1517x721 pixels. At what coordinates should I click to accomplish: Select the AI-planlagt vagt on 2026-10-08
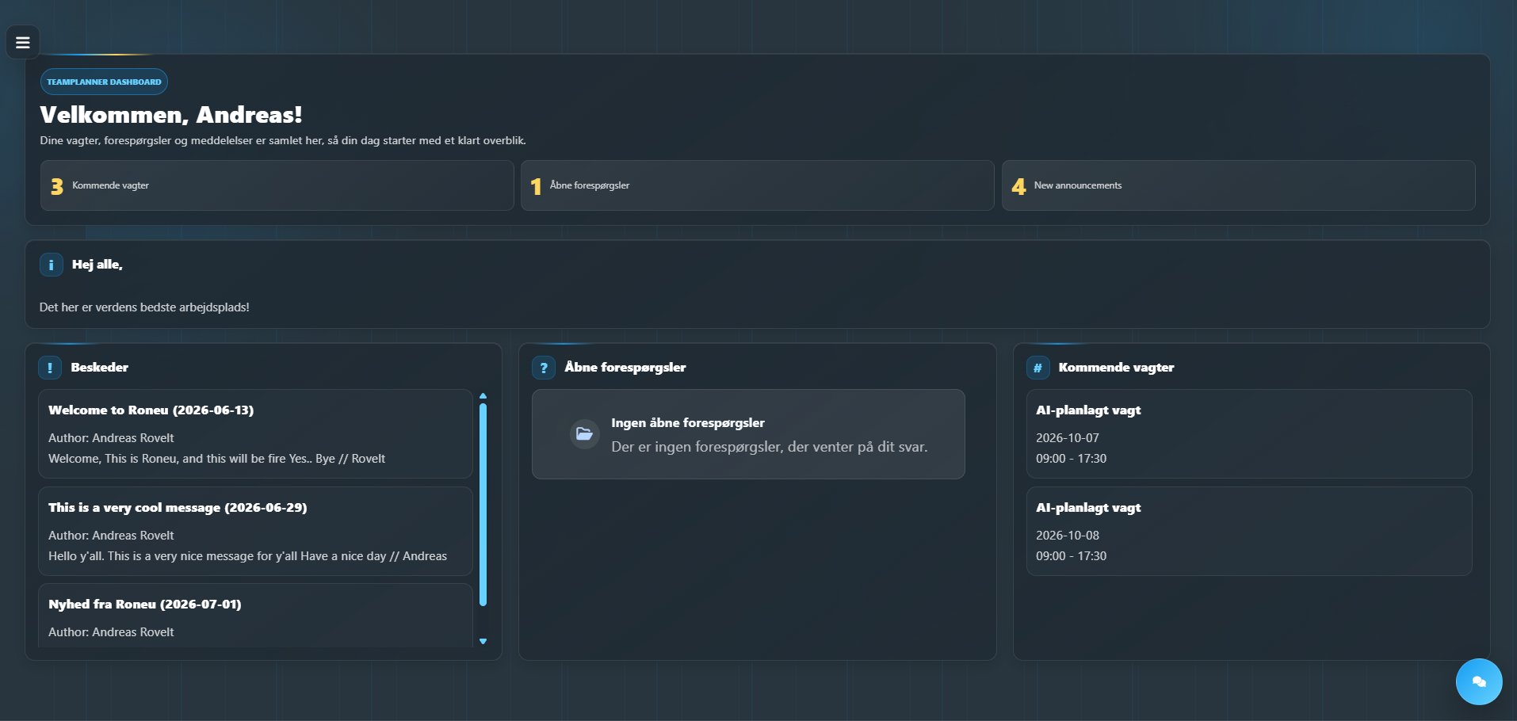click(x=1249, y=531)
